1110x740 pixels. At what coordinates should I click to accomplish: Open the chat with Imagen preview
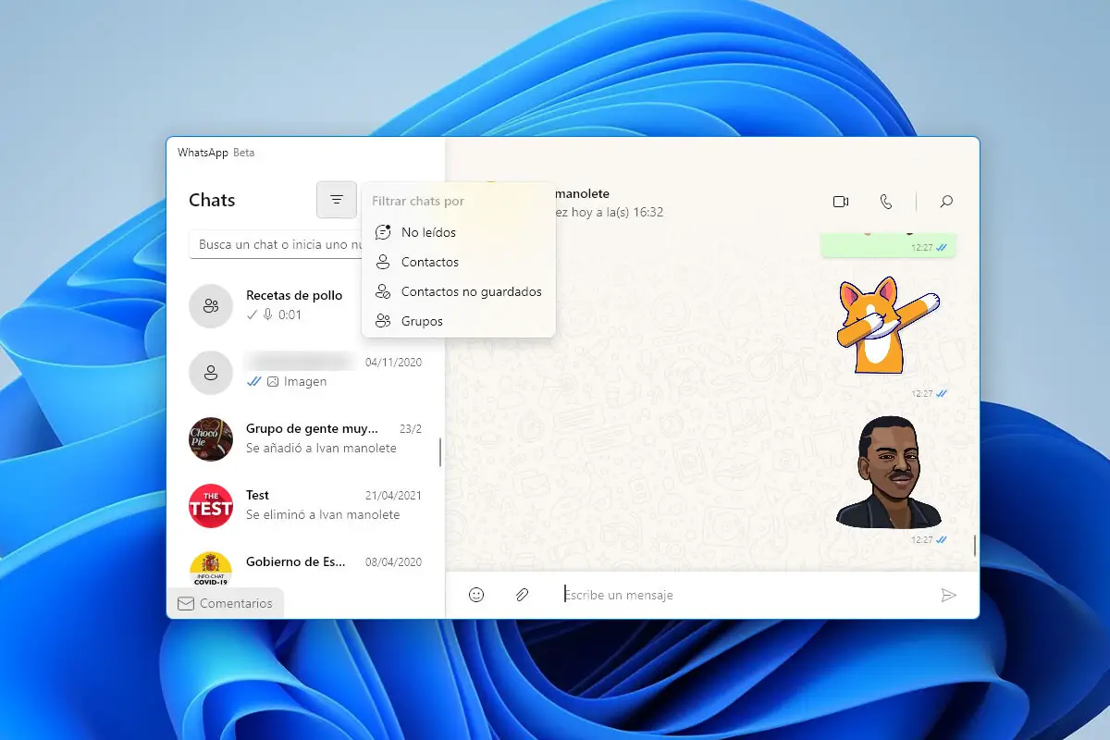click(303, 372)
